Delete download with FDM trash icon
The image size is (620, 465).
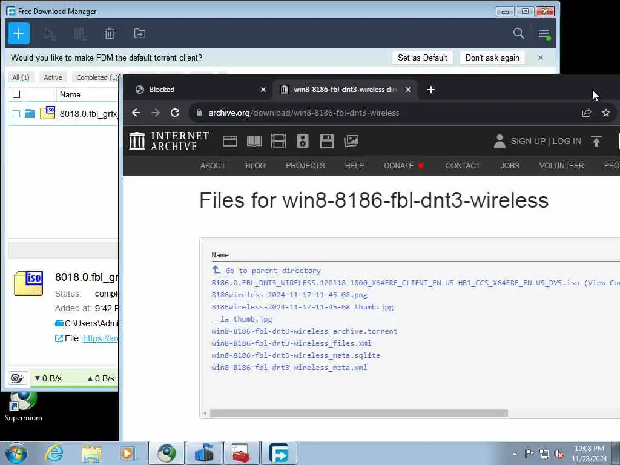click(x=110, y=34)
